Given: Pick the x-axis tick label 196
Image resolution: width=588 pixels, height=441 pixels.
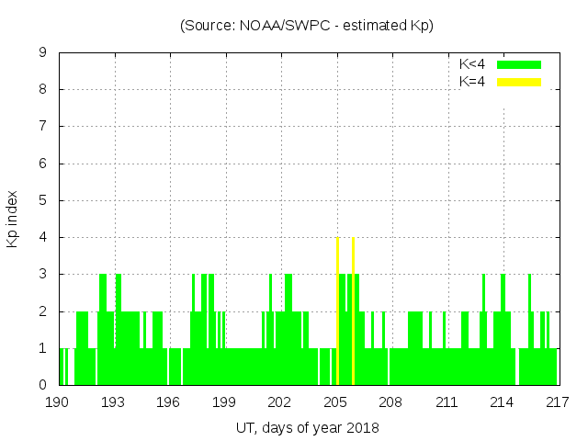Looking at the screenshot, I should (169, 401).
